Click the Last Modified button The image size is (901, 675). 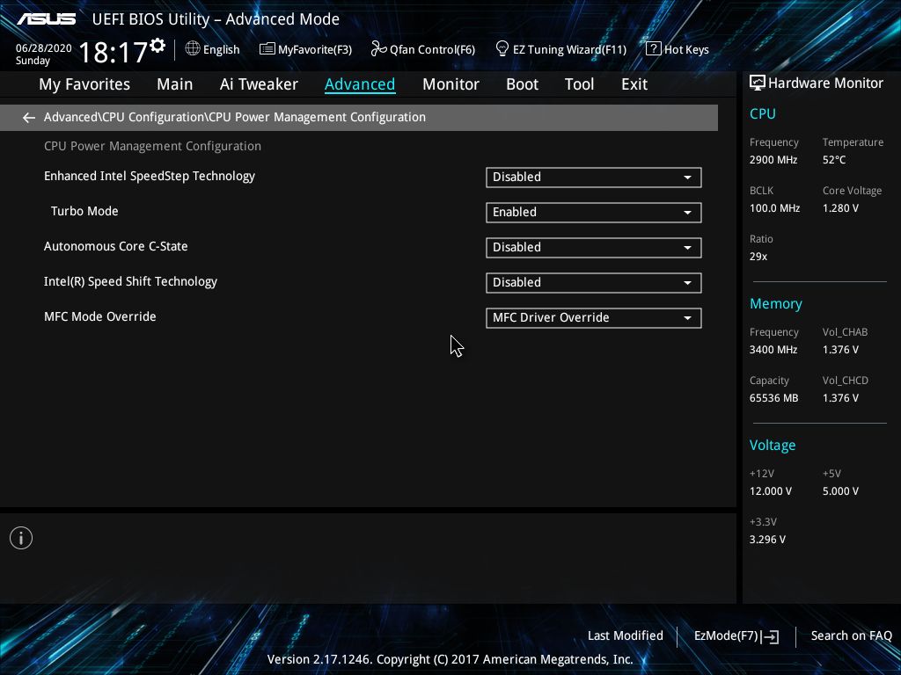[x=626, y=636]
